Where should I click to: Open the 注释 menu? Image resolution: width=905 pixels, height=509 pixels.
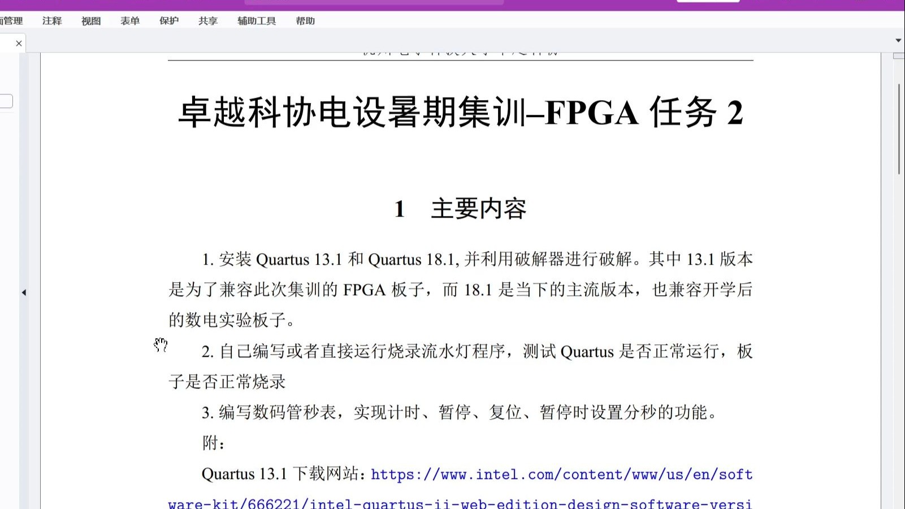52,21
